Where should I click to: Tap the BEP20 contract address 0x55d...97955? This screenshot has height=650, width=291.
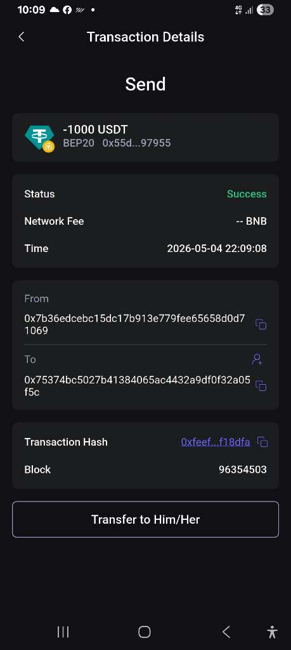point(136,143)
